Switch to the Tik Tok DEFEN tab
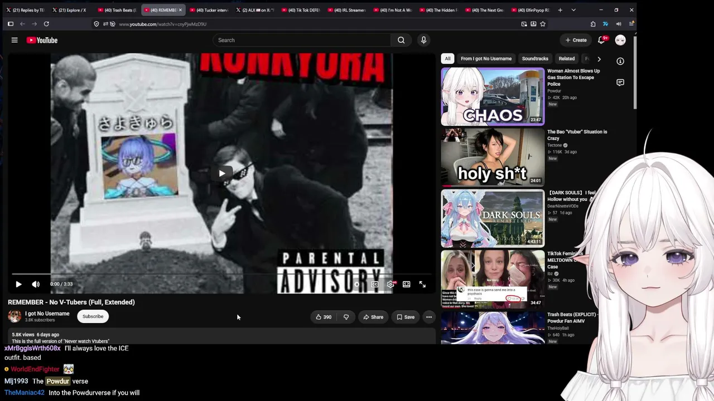Image resolution: width=714 pixels, height=401 pixels. click(x=300, y=10)
